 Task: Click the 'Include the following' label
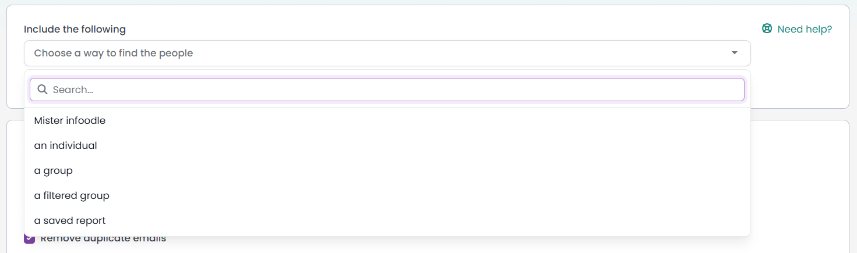point(75,29)
